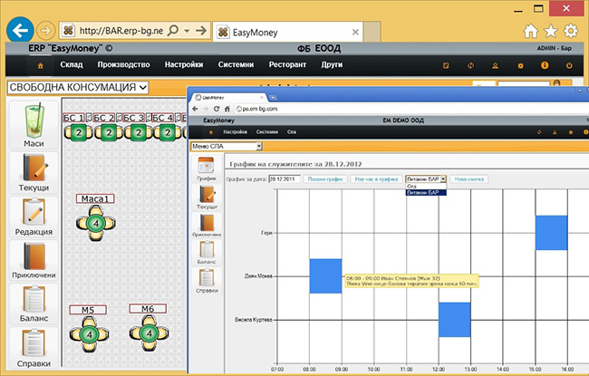Open Склад menu in ERP
Screen dimensions: 589x376
click(x=72, y=64)
